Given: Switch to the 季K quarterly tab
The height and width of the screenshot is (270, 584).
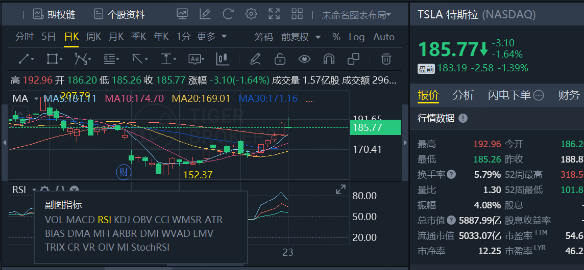Looking at the screenshot, I should click(x=138, y=37).
